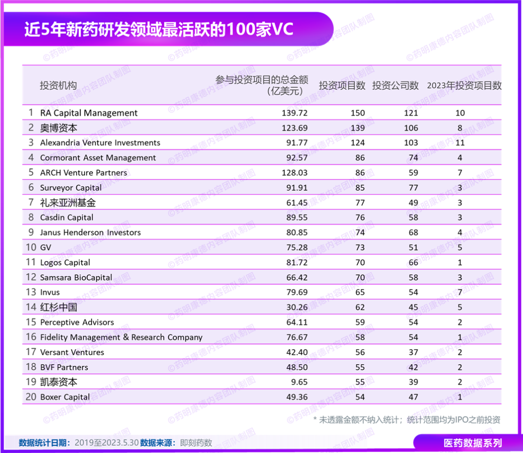Image resolution: width=523 pixels, height=453 pixels.
Task: Click total amount 61.45 for 礼来亚洲基金
Action: [297, 203]
